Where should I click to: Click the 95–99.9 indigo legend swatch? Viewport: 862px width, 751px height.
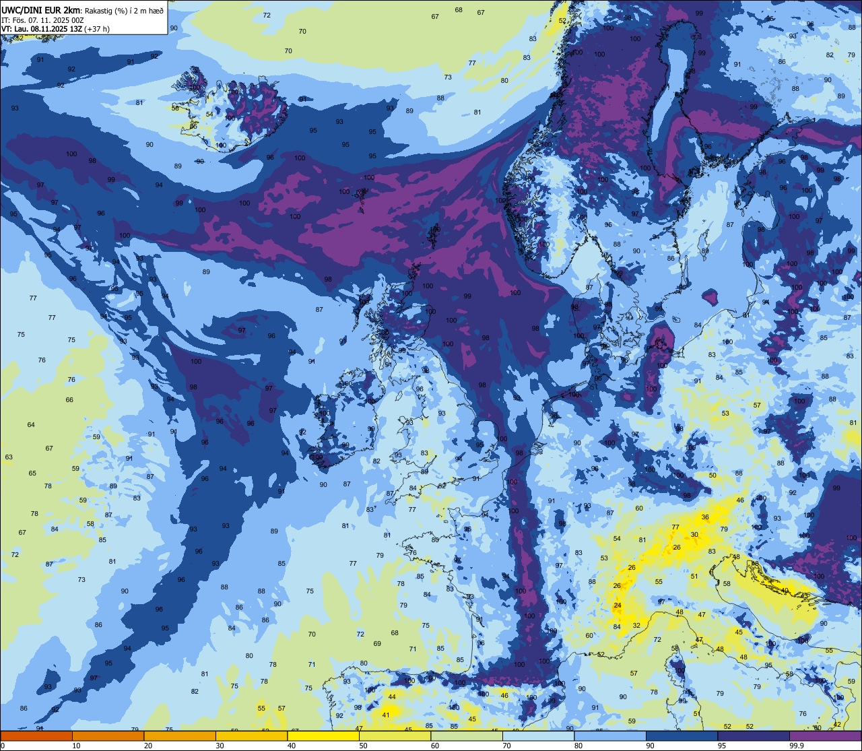point(754,736)
